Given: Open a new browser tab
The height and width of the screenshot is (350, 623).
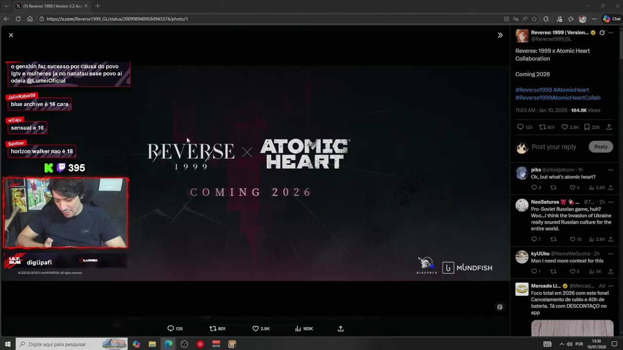Looking at the screenshot, I should [x=97, y=6].
